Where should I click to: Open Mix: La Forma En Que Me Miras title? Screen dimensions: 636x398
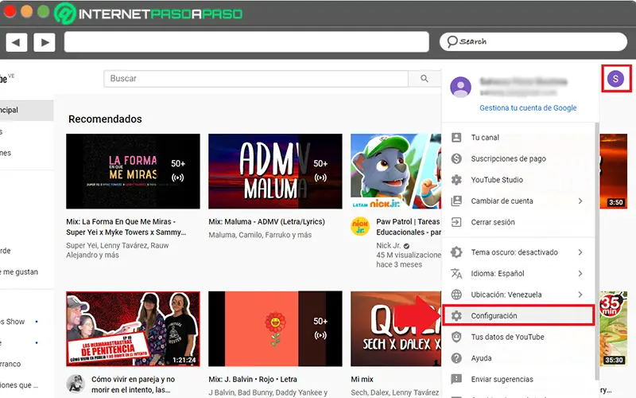tap(126, 227)
